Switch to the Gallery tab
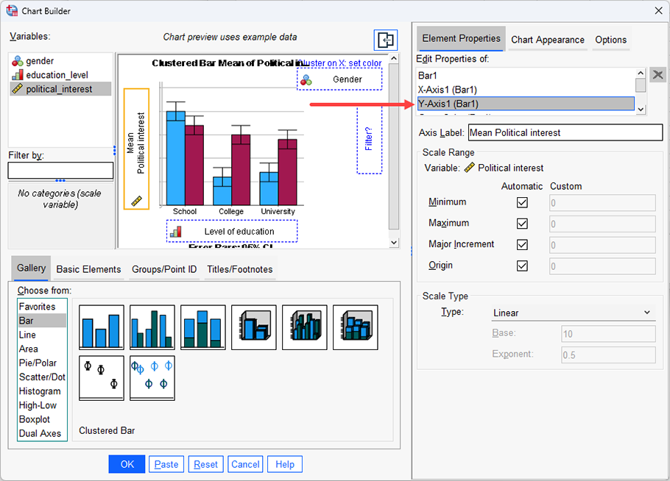This screenshot has height=481, width=670. coord(31,268)
